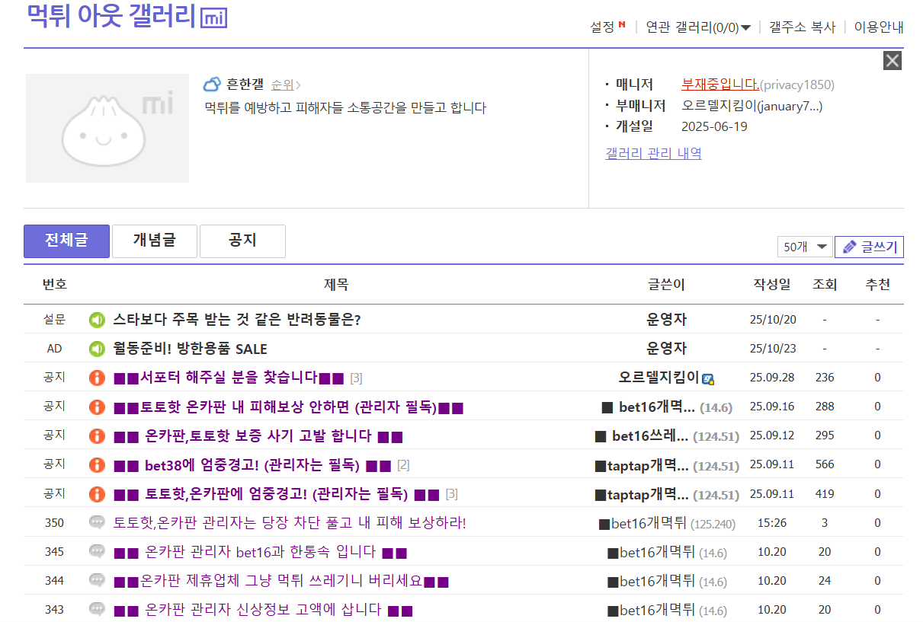Open the 갤러리 관리 내역 link
The height and width of the screenshot is (622, 923).
pos(653,154)
